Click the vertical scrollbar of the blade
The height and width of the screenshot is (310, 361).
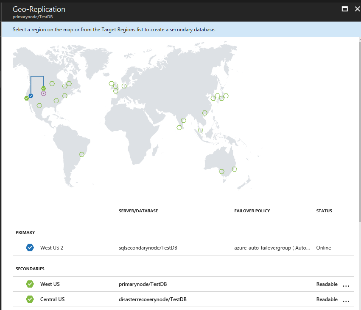point(360,131)
